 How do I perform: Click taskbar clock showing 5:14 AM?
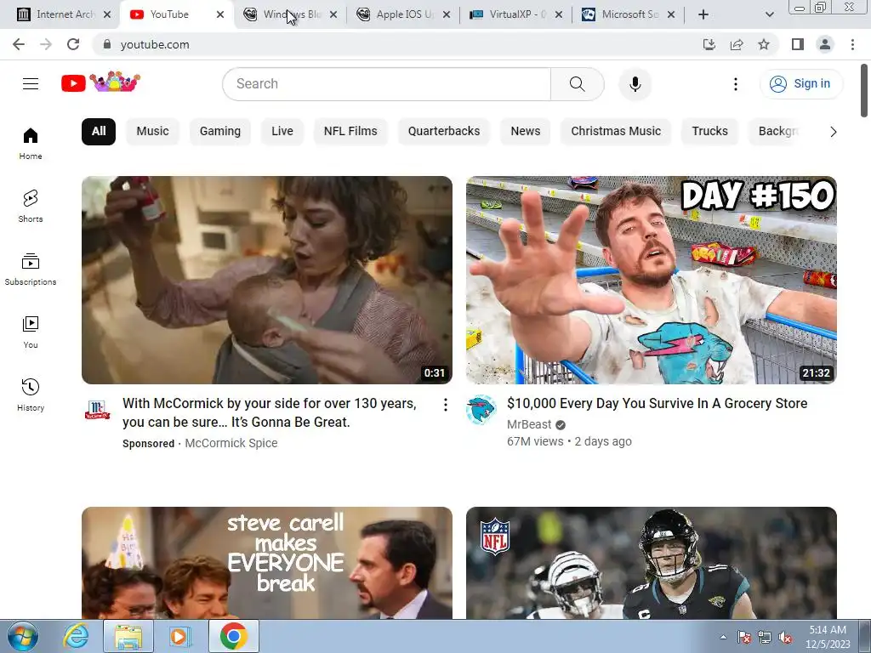click(x=828, y=637)
